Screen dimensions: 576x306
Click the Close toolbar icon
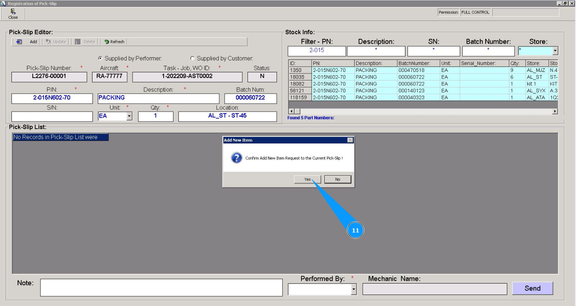click(x=13, y=14)
